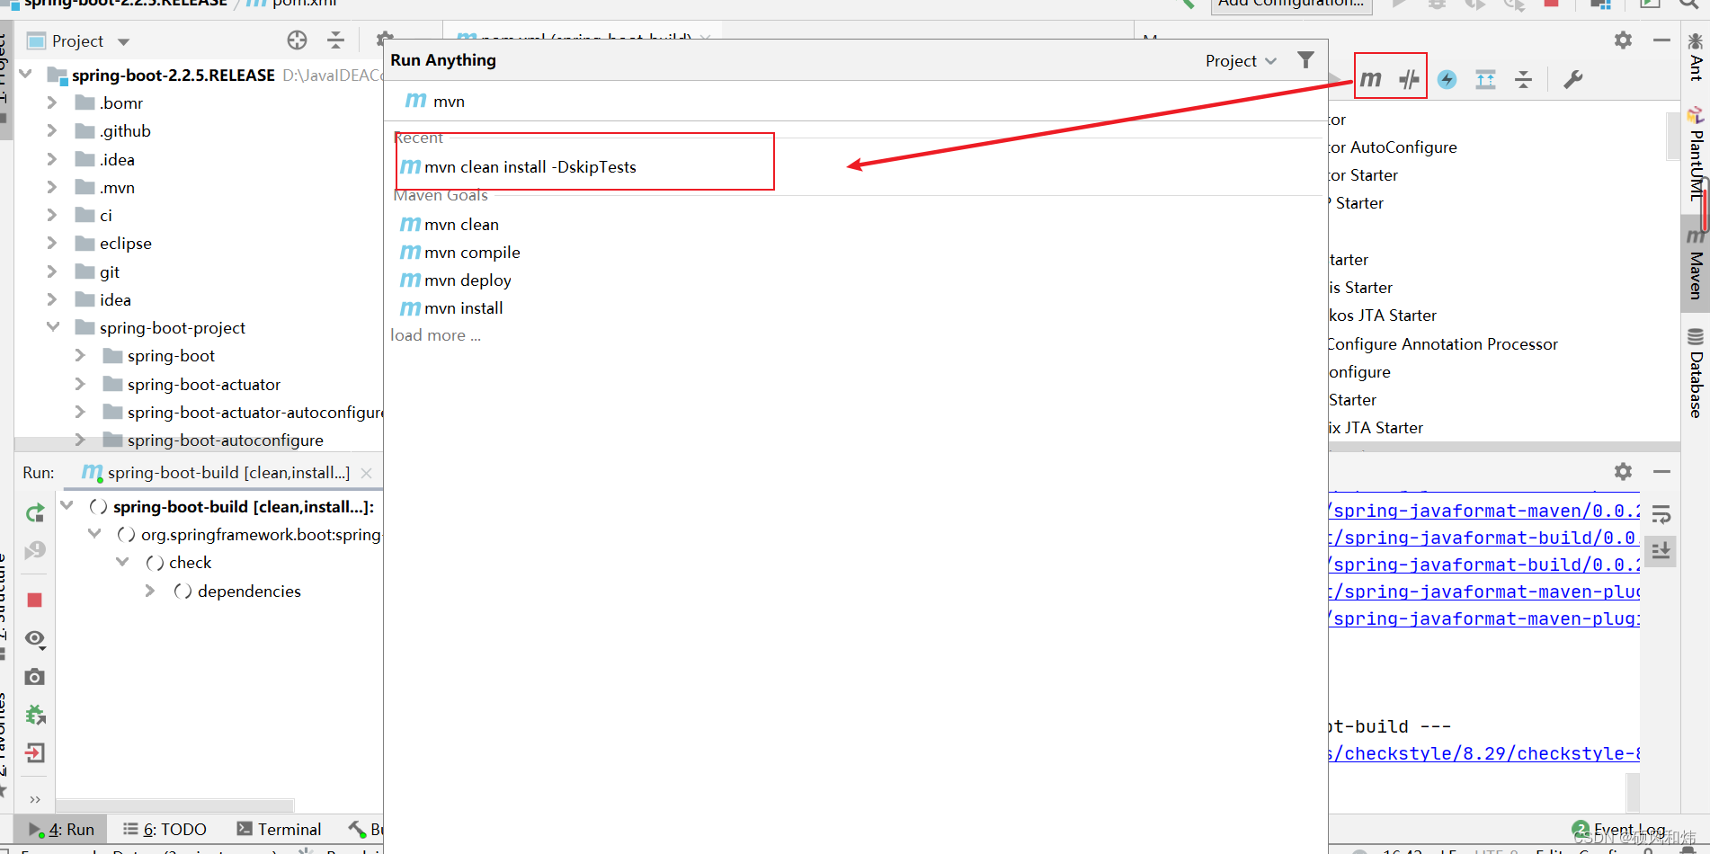Expand the eclipse folder
This screenshot has width=1710, height=854.
(x=52, y=243)
